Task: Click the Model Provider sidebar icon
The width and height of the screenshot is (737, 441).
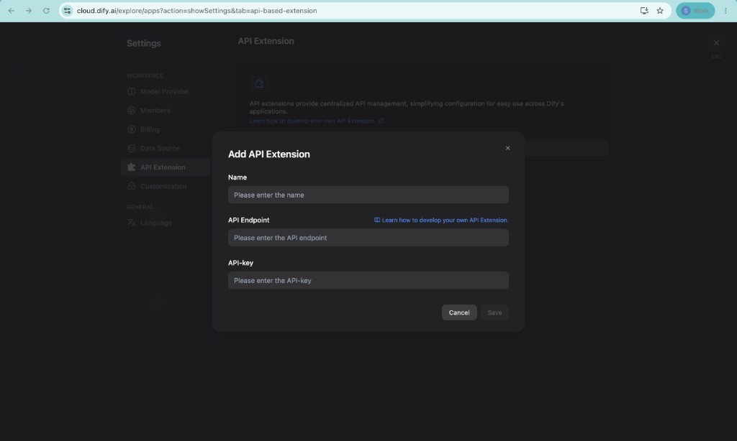Action: 132,91
